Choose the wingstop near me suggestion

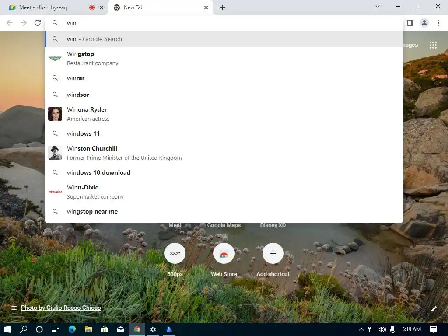coord(224,212)
